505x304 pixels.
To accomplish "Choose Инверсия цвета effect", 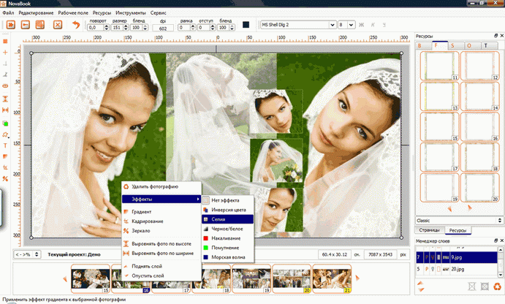I will pyautogui.click(x=228, y=210).
